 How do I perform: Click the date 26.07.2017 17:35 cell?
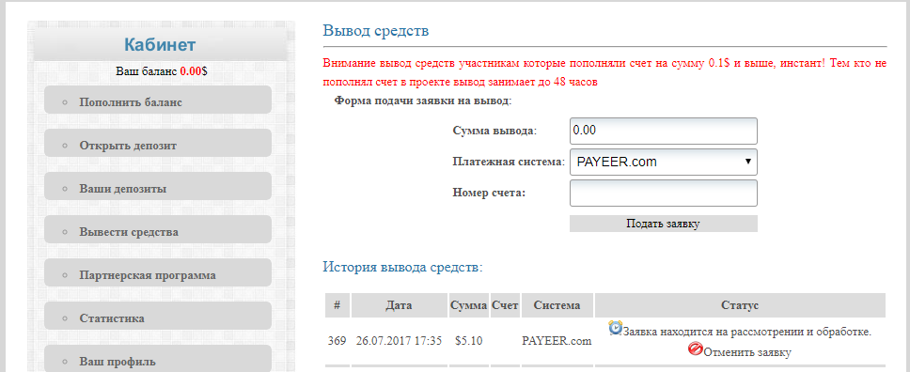399,341
